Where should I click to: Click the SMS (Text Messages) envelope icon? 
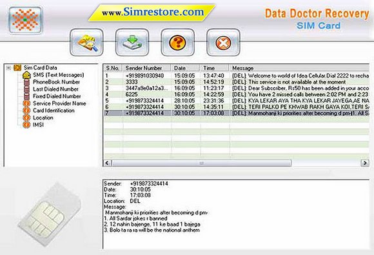pos(26,75)
